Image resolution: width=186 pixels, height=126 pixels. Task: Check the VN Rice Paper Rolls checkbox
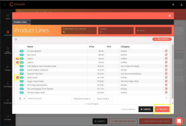[x=17, y=93]
